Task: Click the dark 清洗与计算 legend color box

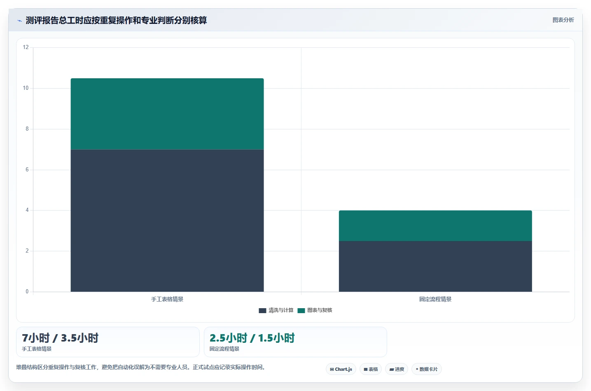Action: pyautogui.click(x=262, y=311)
